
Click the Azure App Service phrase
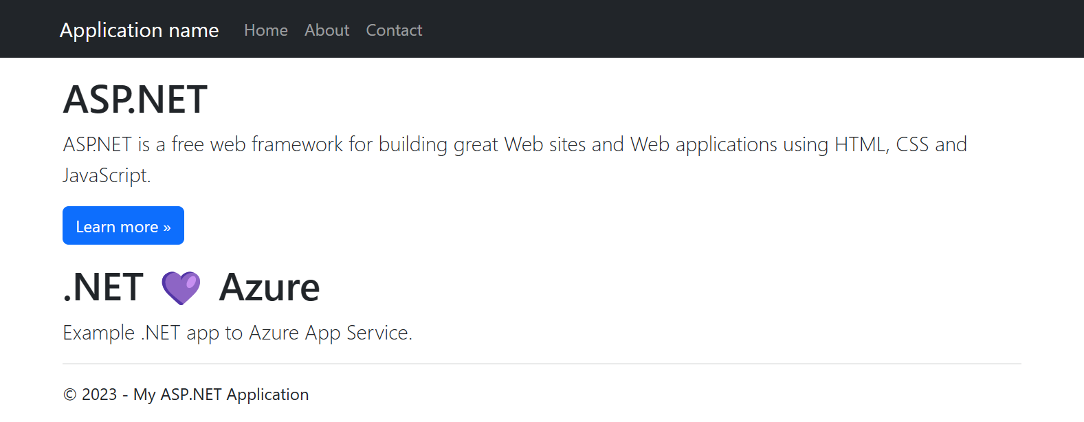click(329, 333)
